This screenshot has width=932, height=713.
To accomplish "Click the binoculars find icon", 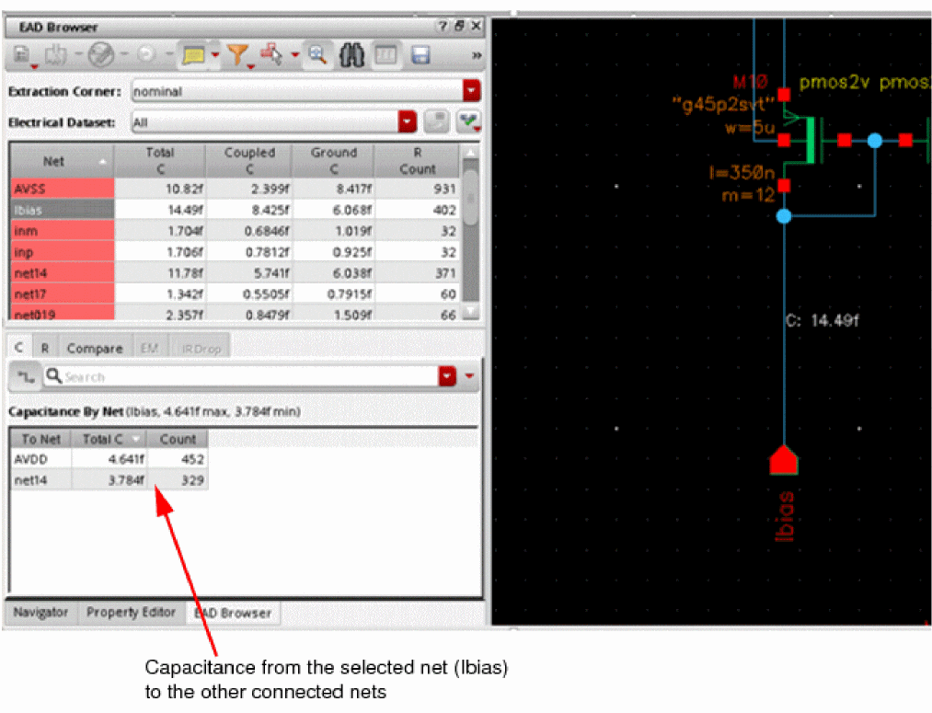I will click(352, 56).
